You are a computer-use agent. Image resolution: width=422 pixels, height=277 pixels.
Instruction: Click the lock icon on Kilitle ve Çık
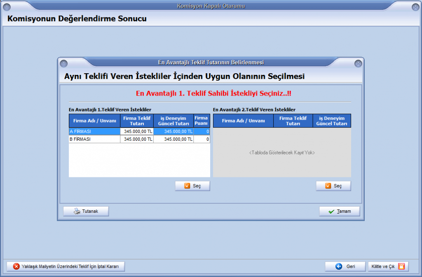tap(401, 266)
